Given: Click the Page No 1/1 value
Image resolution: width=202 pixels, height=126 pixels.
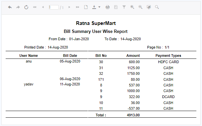Looking at the screenshot, I should (x=167, y=47).
